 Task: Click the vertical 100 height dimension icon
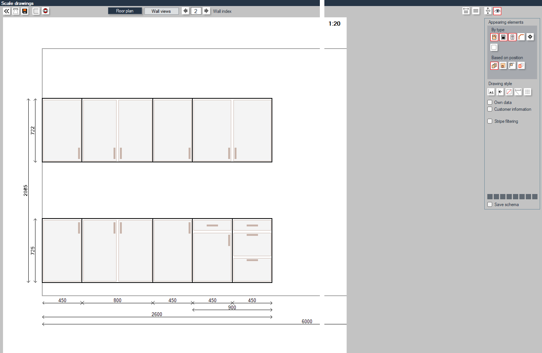click(488, 11)
